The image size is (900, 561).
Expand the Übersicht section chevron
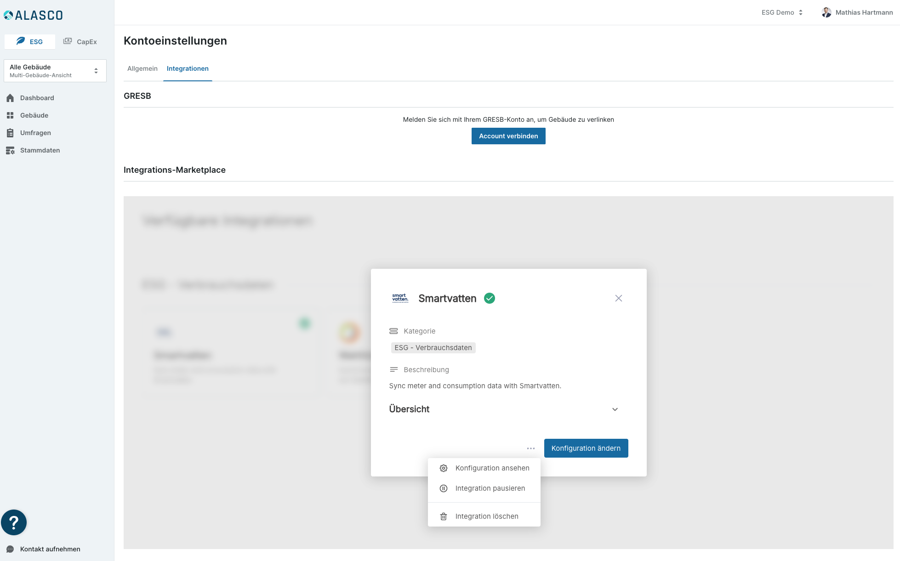coord(615,409)
